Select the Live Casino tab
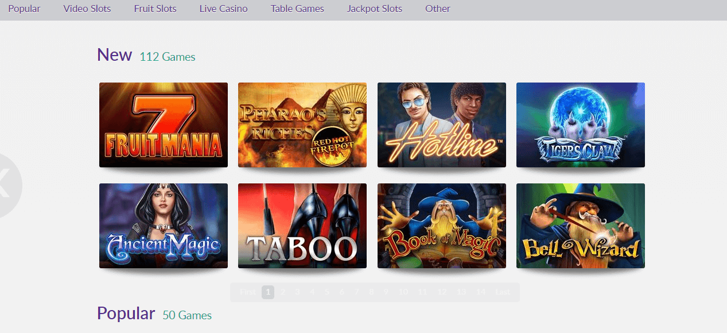 point(224,9)
